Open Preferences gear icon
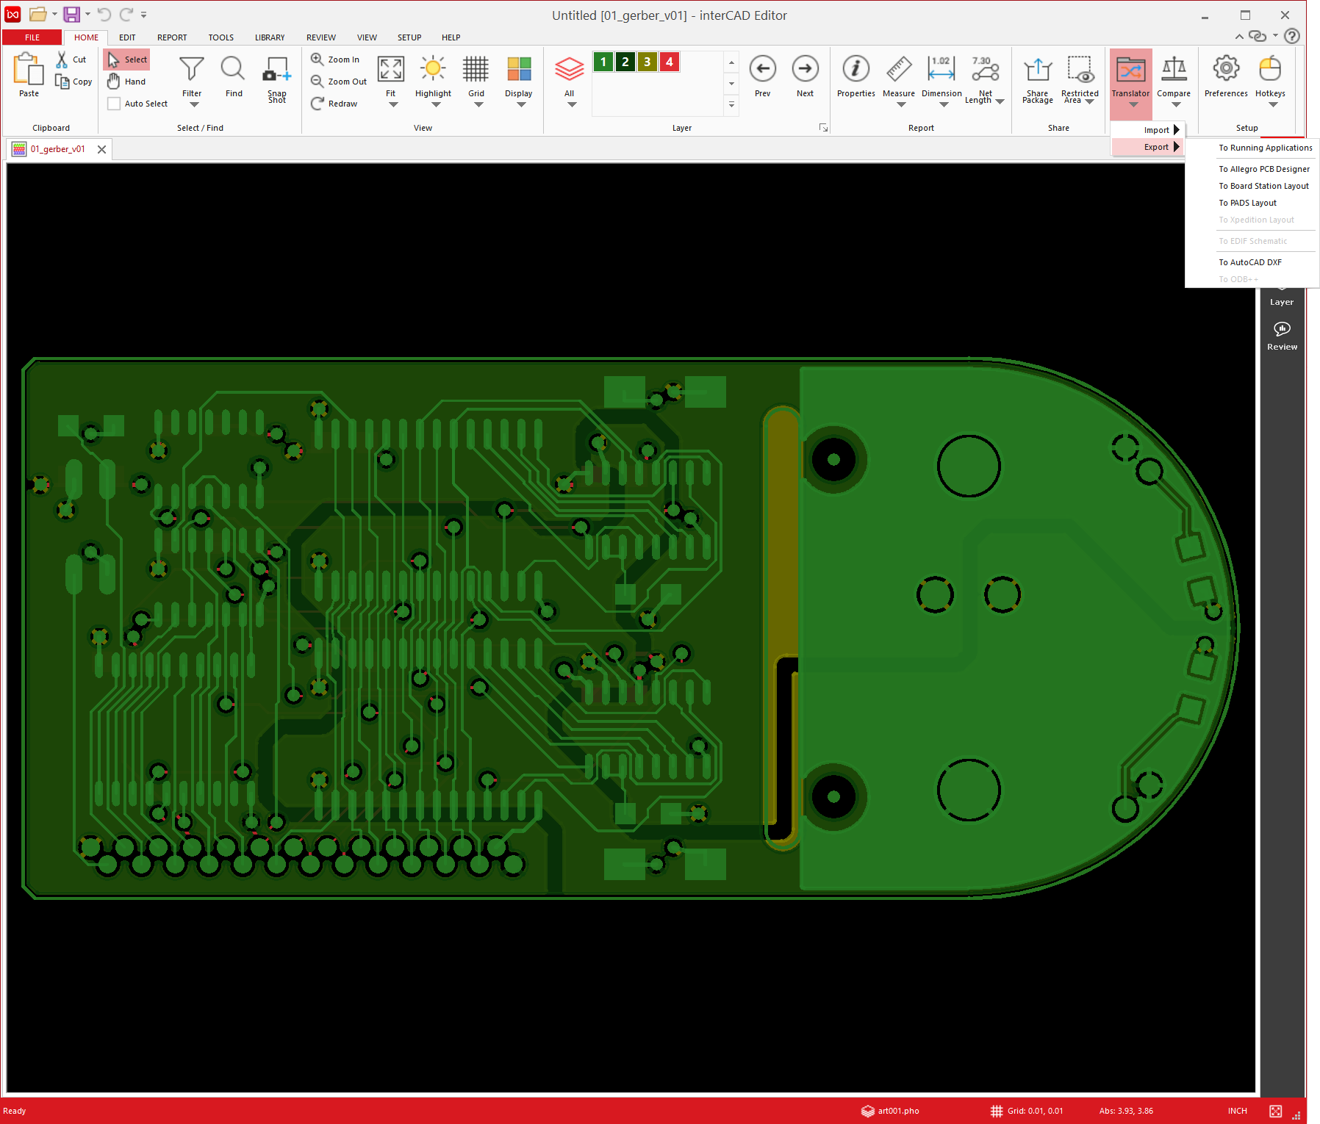The height and width of the screenshot is (1124, 1320). tap(1226, 68)
